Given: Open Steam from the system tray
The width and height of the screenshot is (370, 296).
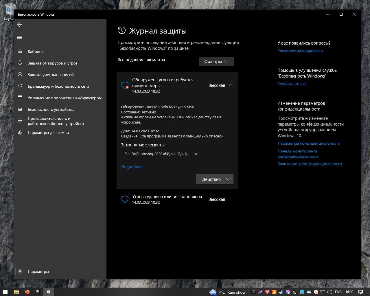Looking at the screenshot, I should click(x=281, y=292).
